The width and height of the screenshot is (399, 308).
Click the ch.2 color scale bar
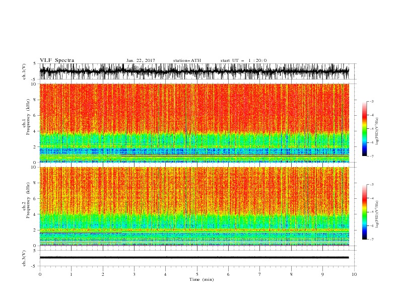point(364,212)
